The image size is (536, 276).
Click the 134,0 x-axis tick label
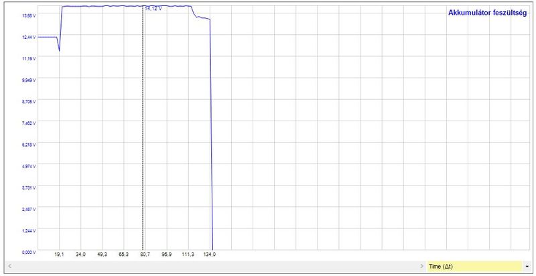[210, 255]
